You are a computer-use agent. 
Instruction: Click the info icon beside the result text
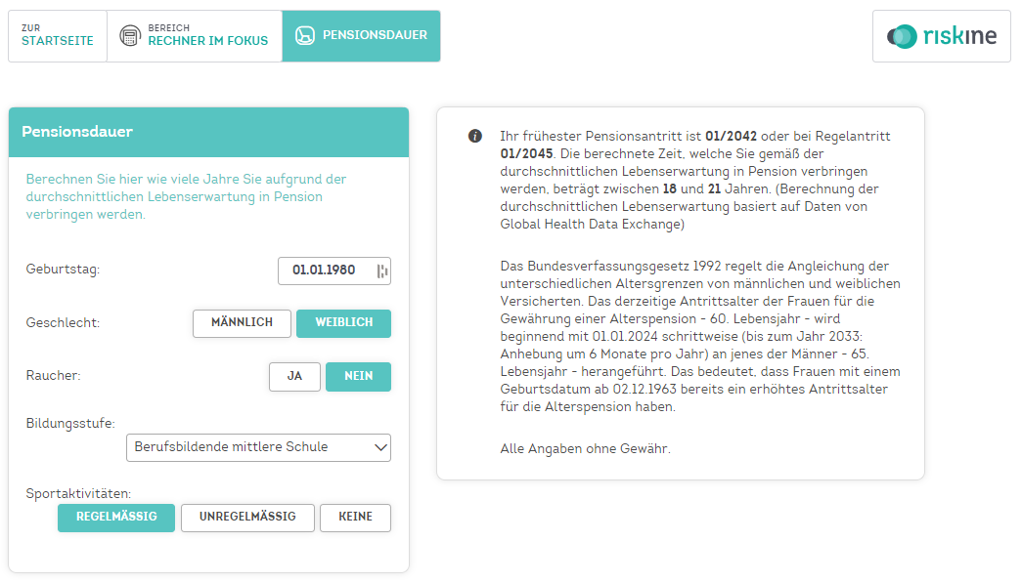coord(475,136)
